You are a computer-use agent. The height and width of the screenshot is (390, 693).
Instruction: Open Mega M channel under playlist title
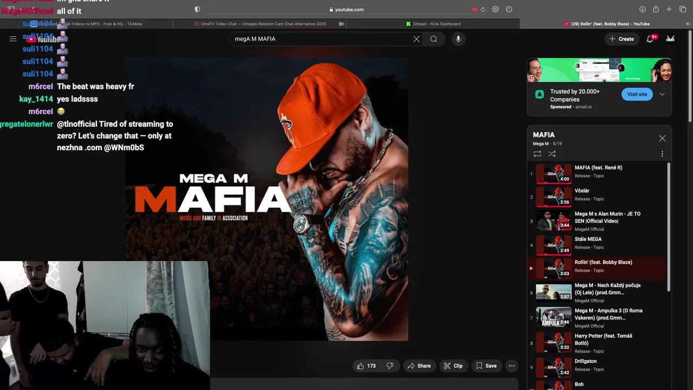540,144
